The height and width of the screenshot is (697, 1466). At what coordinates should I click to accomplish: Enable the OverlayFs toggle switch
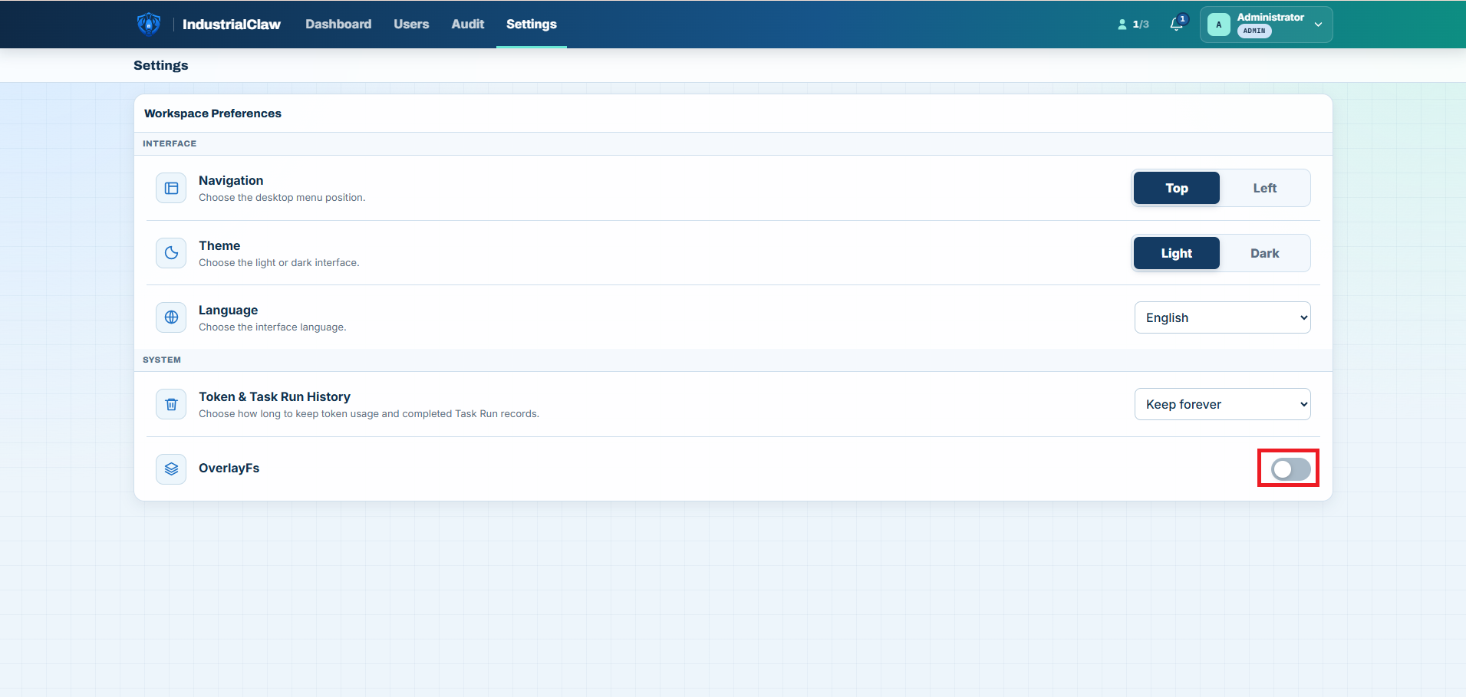(1290, 469)
